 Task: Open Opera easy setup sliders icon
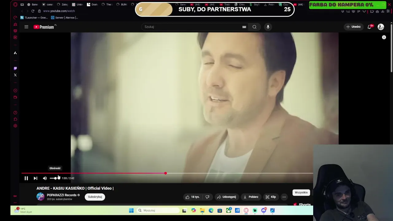[388, 11]
